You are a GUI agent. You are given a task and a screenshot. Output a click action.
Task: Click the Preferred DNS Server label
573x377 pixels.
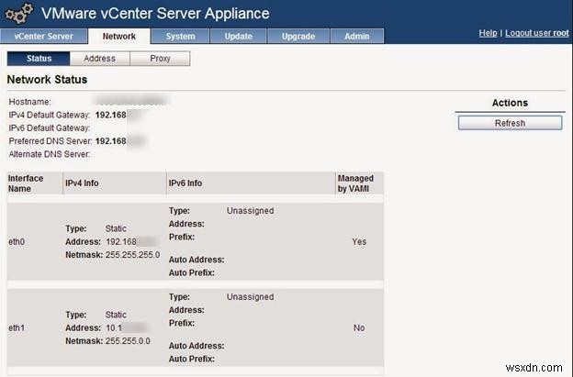coord(51,141)
